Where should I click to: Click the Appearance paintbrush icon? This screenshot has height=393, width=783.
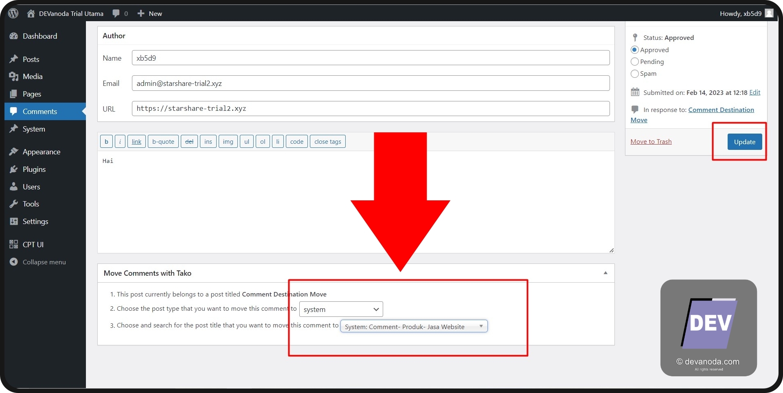[x=14, y=151]
